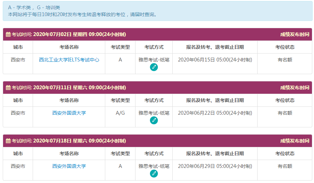Viewport: 314px width, 183px height.
Task: Click 考试方式 column header in 07月02日 table
Action: [x=154, y=47]
